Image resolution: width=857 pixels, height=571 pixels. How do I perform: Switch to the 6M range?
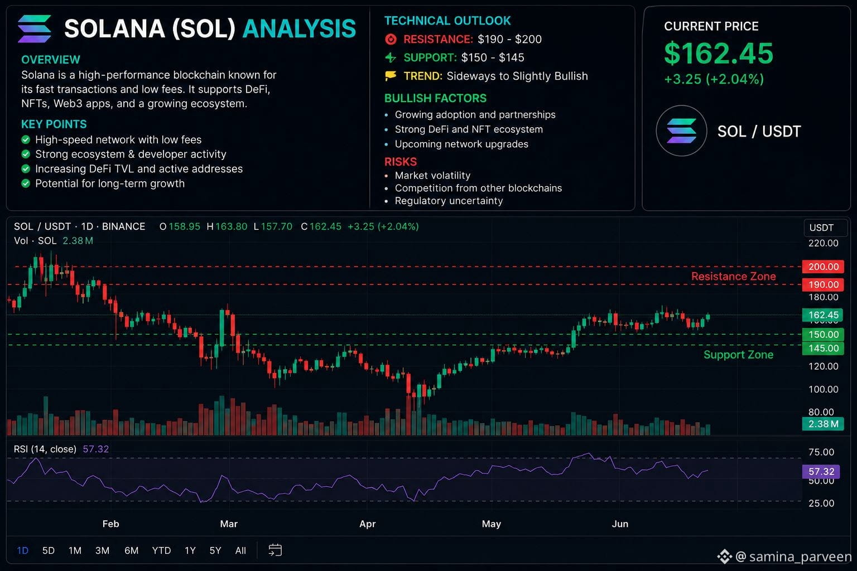point(131,551)
